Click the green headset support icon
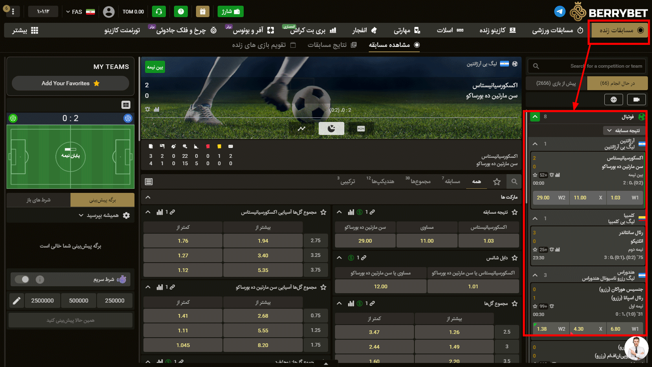Viewport: 652px width, 367px height. click(x=159, y=11)
